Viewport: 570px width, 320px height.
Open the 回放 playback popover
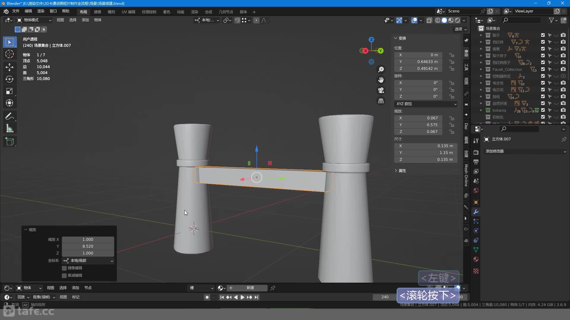click(x=23, y=297)
